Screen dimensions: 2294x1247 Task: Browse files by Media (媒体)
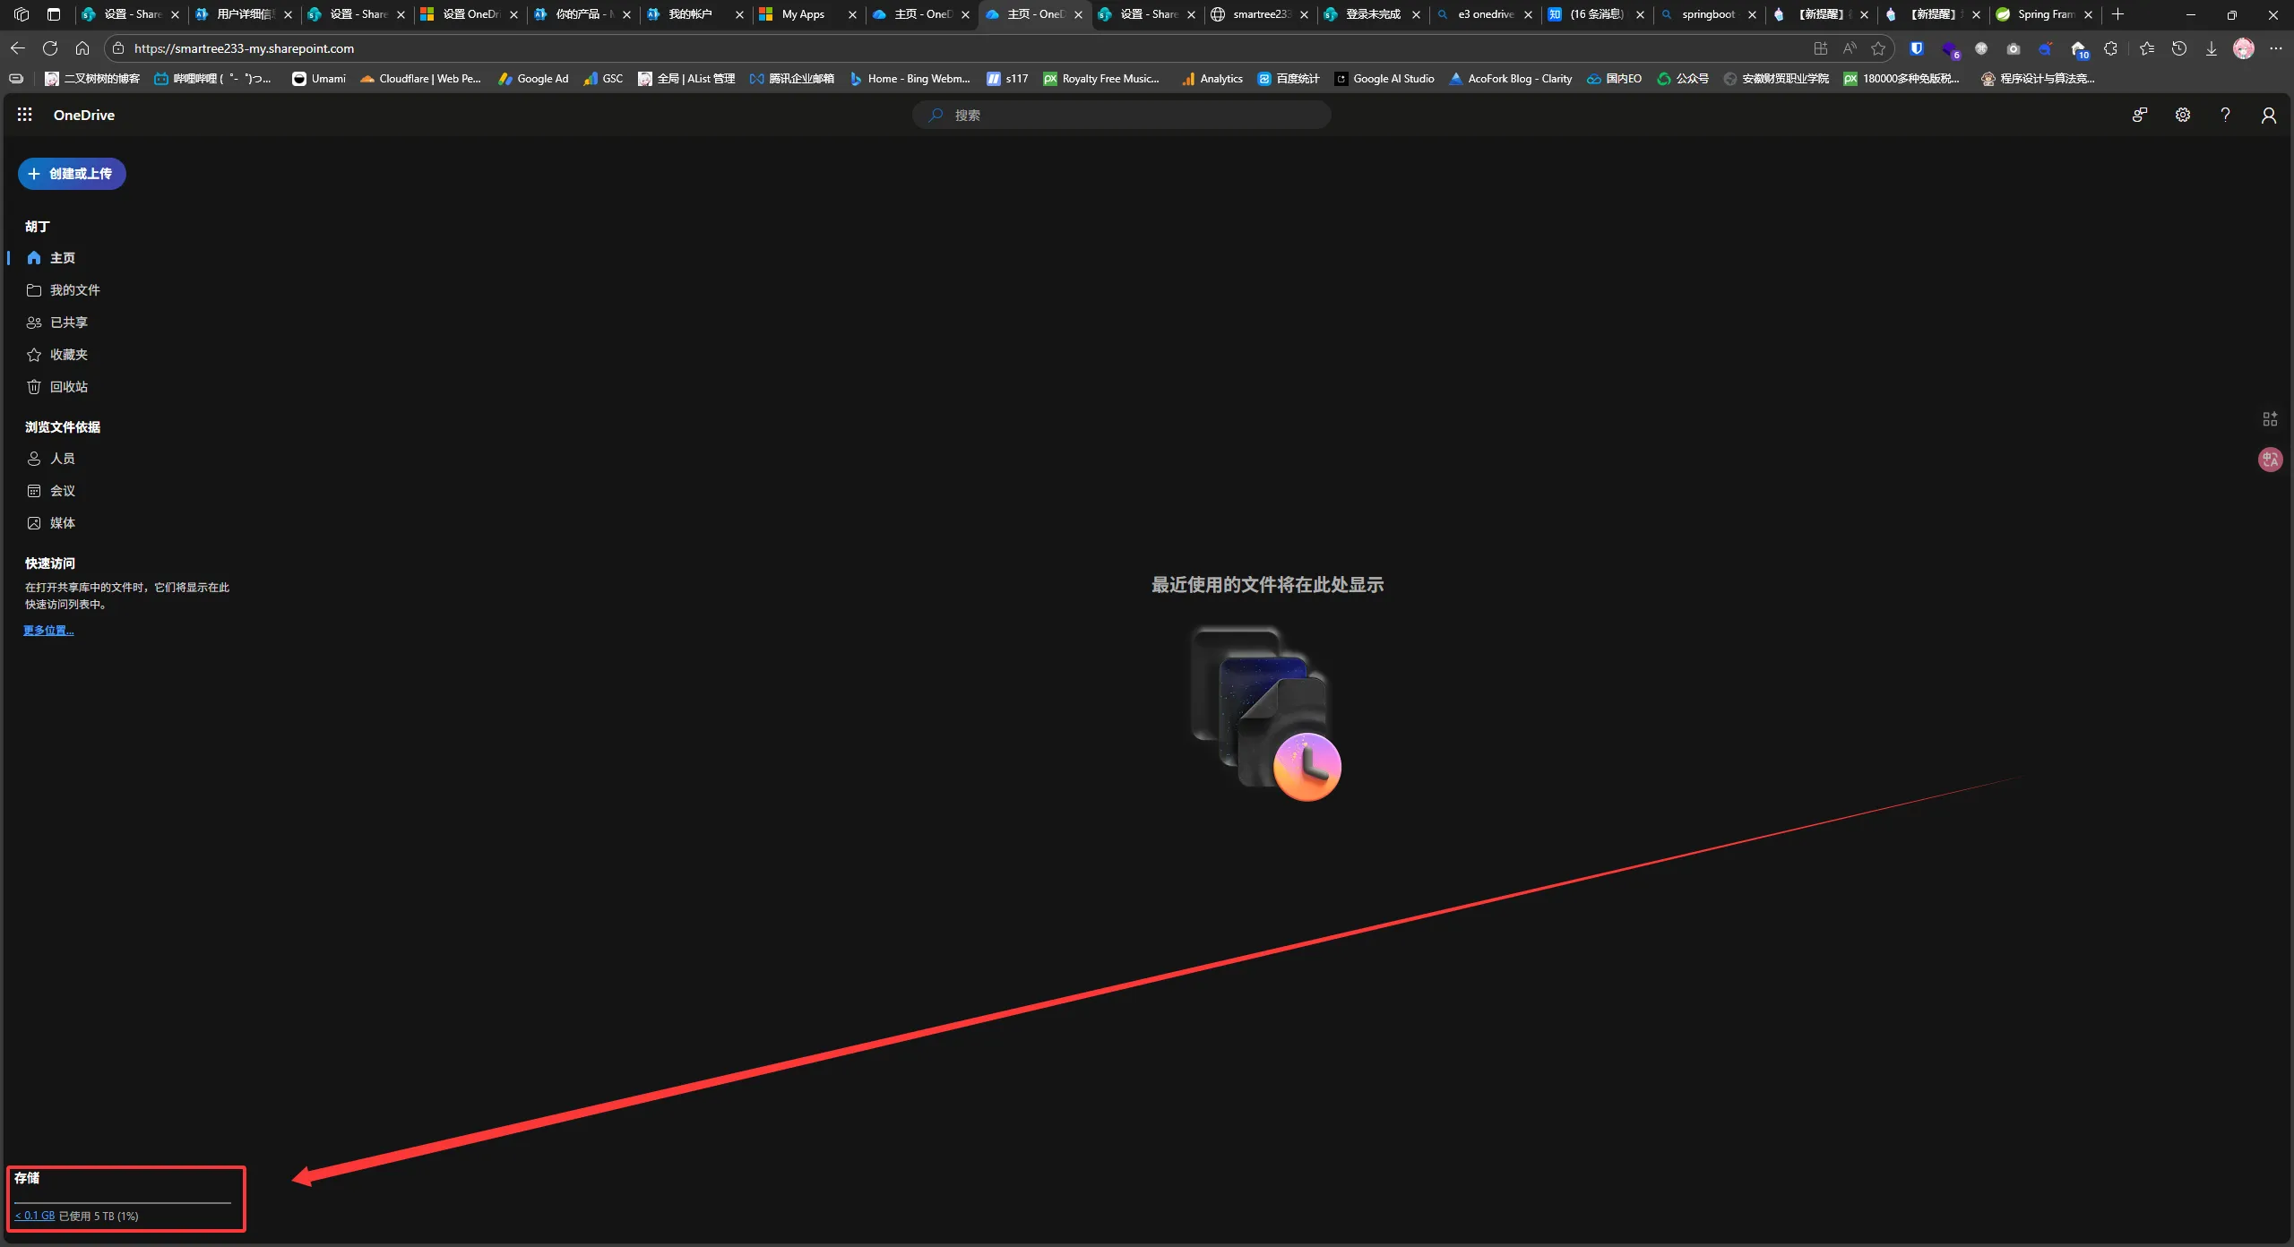[62, 523]
